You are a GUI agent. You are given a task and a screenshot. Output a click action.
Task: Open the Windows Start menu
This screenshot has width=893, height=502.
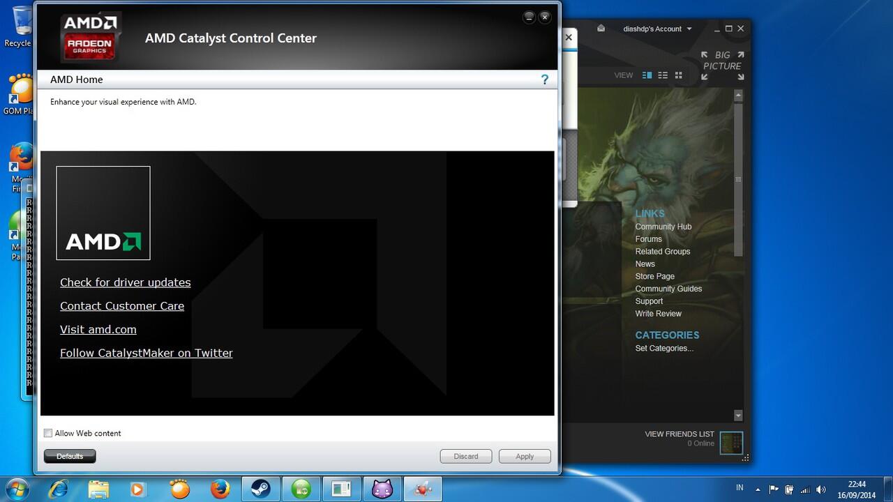(17, 489)
